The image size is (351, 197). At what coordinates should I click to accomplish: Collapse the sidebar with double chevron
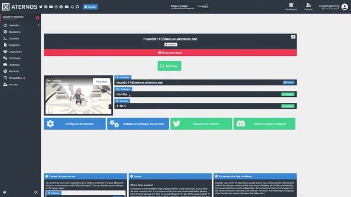(x=36, y=192)
